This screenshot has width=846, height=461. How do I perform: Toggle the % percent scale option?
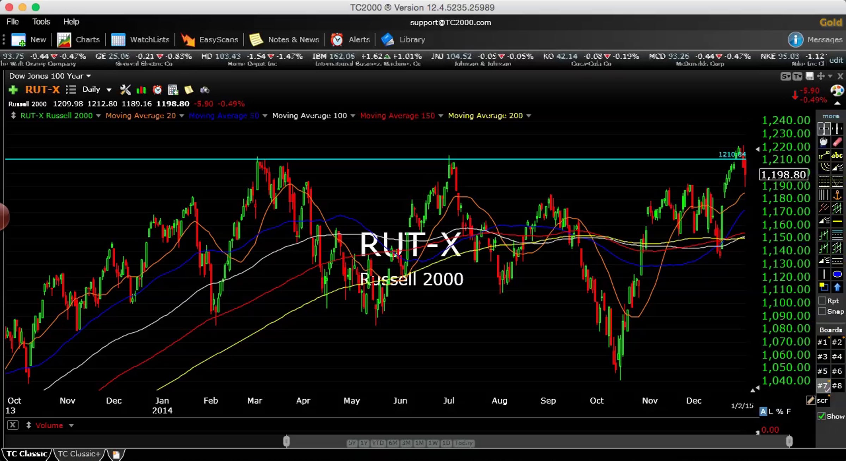pyautogui.click(x=780, y=411)
